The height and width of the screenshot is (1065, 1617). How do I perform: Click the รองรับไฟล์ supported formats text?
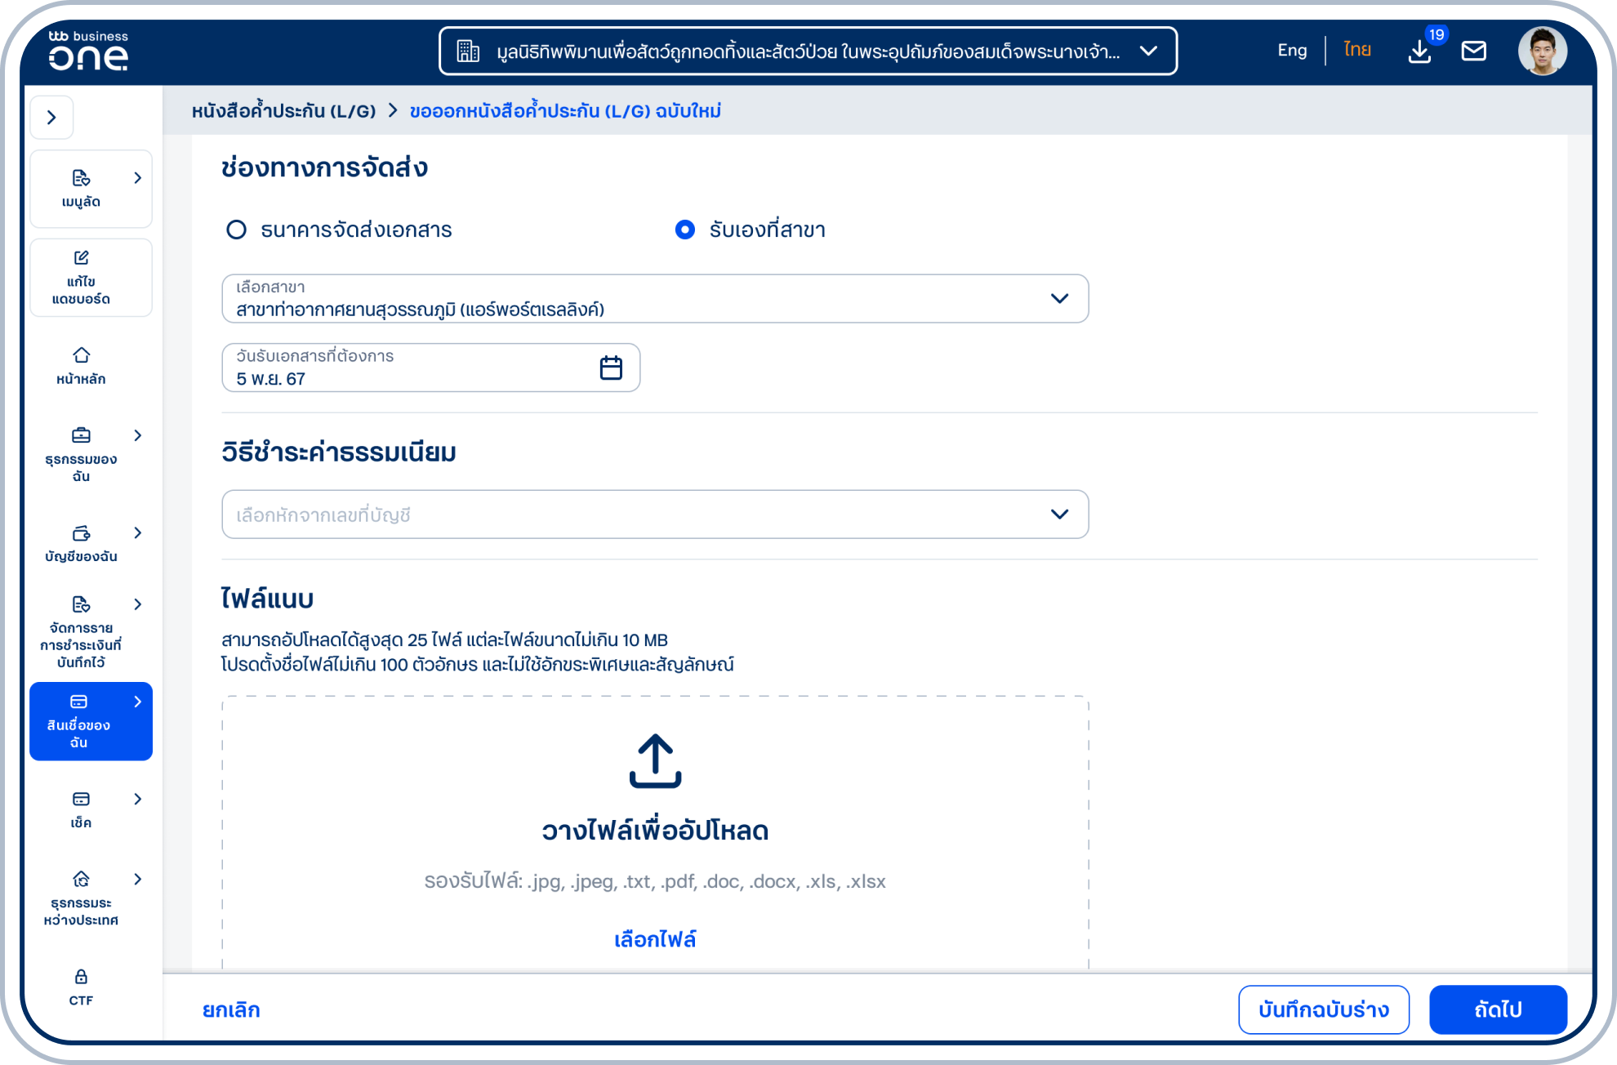click(655, 881)
